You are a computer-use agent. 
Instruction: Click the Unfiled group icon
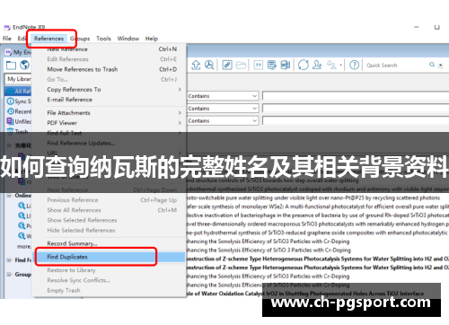[x=10, y=121]
